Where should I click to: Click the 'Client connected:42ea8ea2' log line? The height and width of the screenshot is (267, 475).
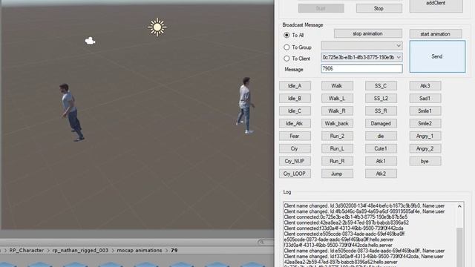pos(347,222)
